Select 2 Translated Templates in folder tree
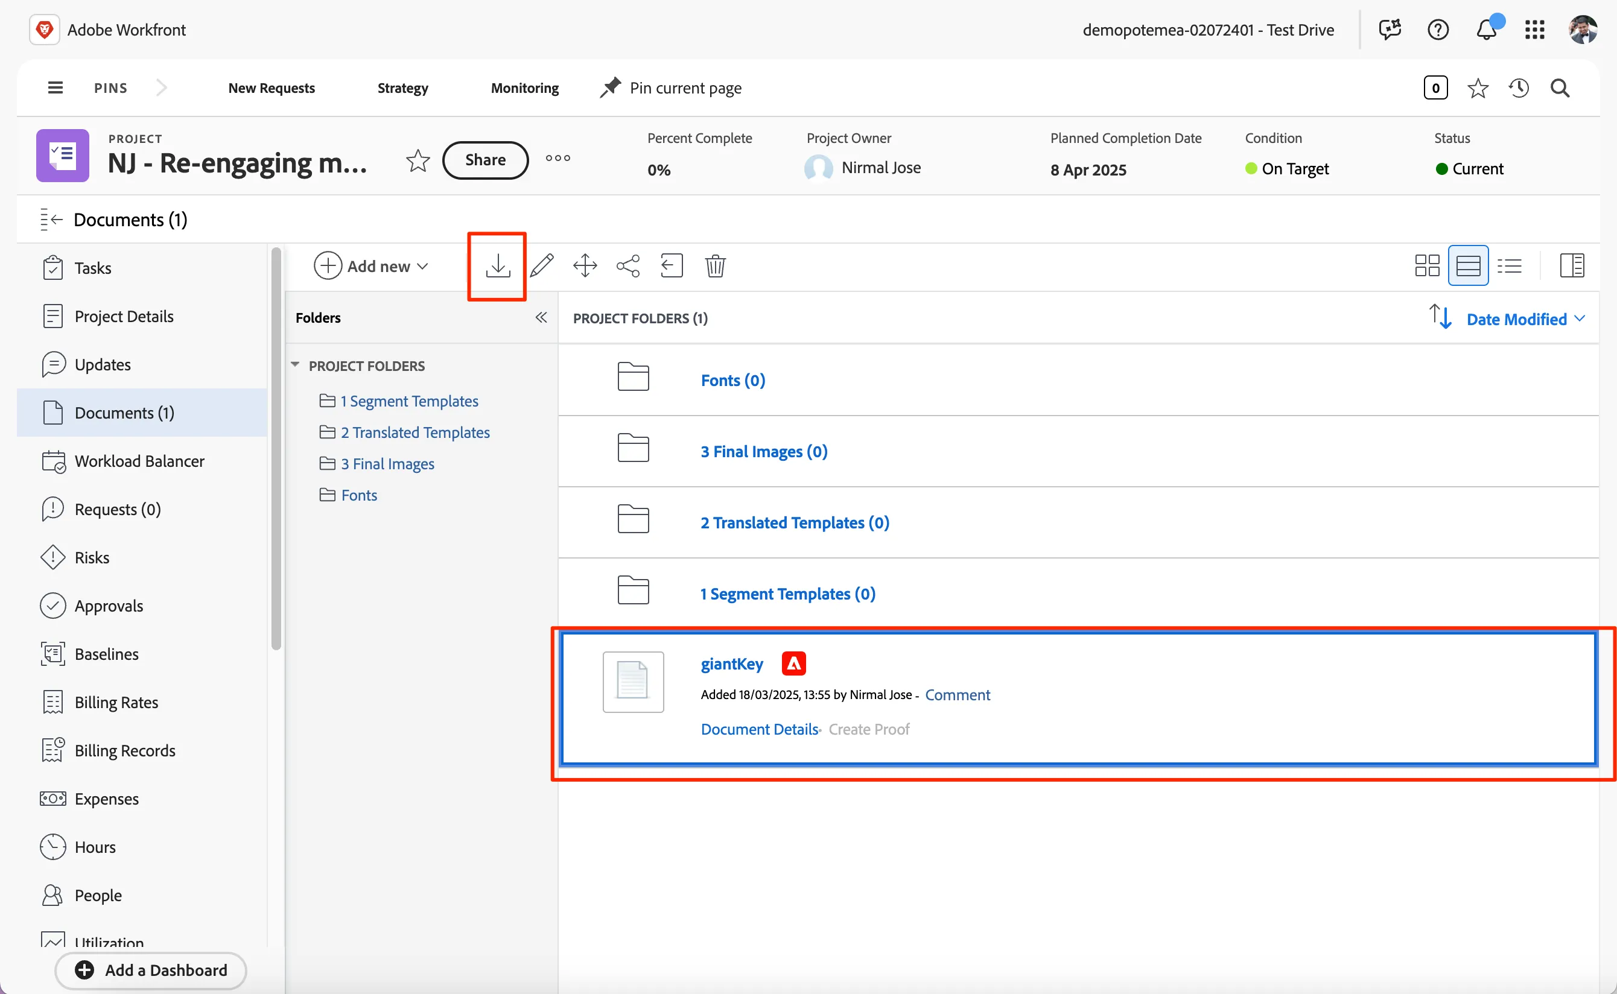The image size is (1617, 994). click(415, 432)
